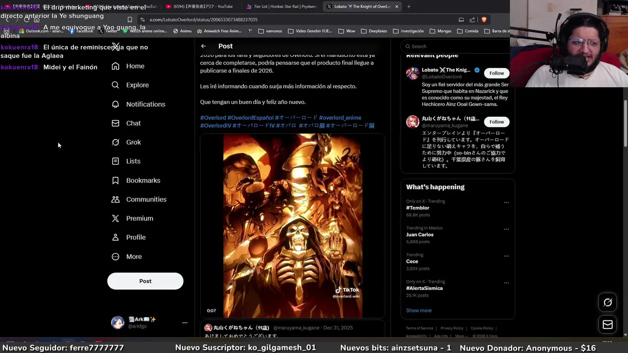Go back using the Post arrow
This screenshot has height=353, width=628.
(204, 46)
